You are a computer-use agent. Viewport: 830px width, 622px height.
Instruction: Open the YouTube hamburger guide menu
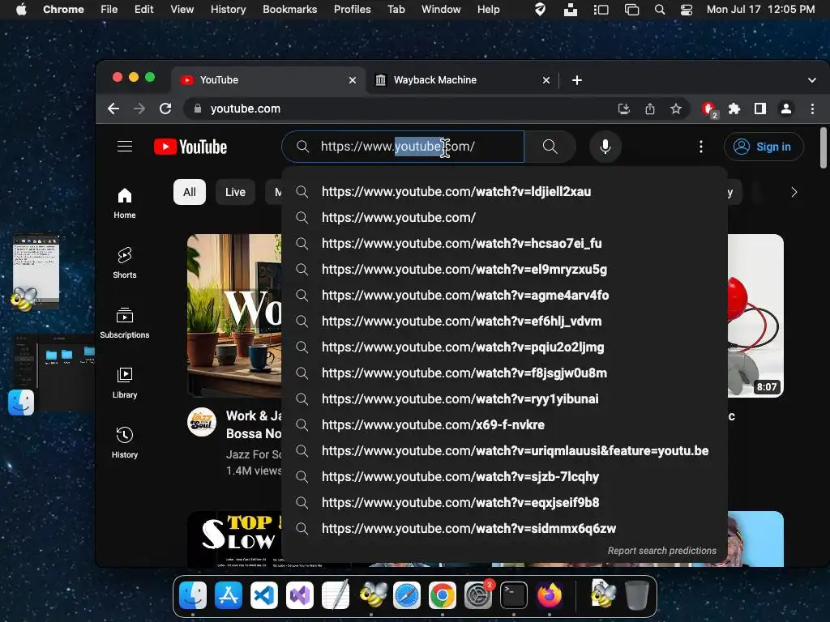coord(125,147)
